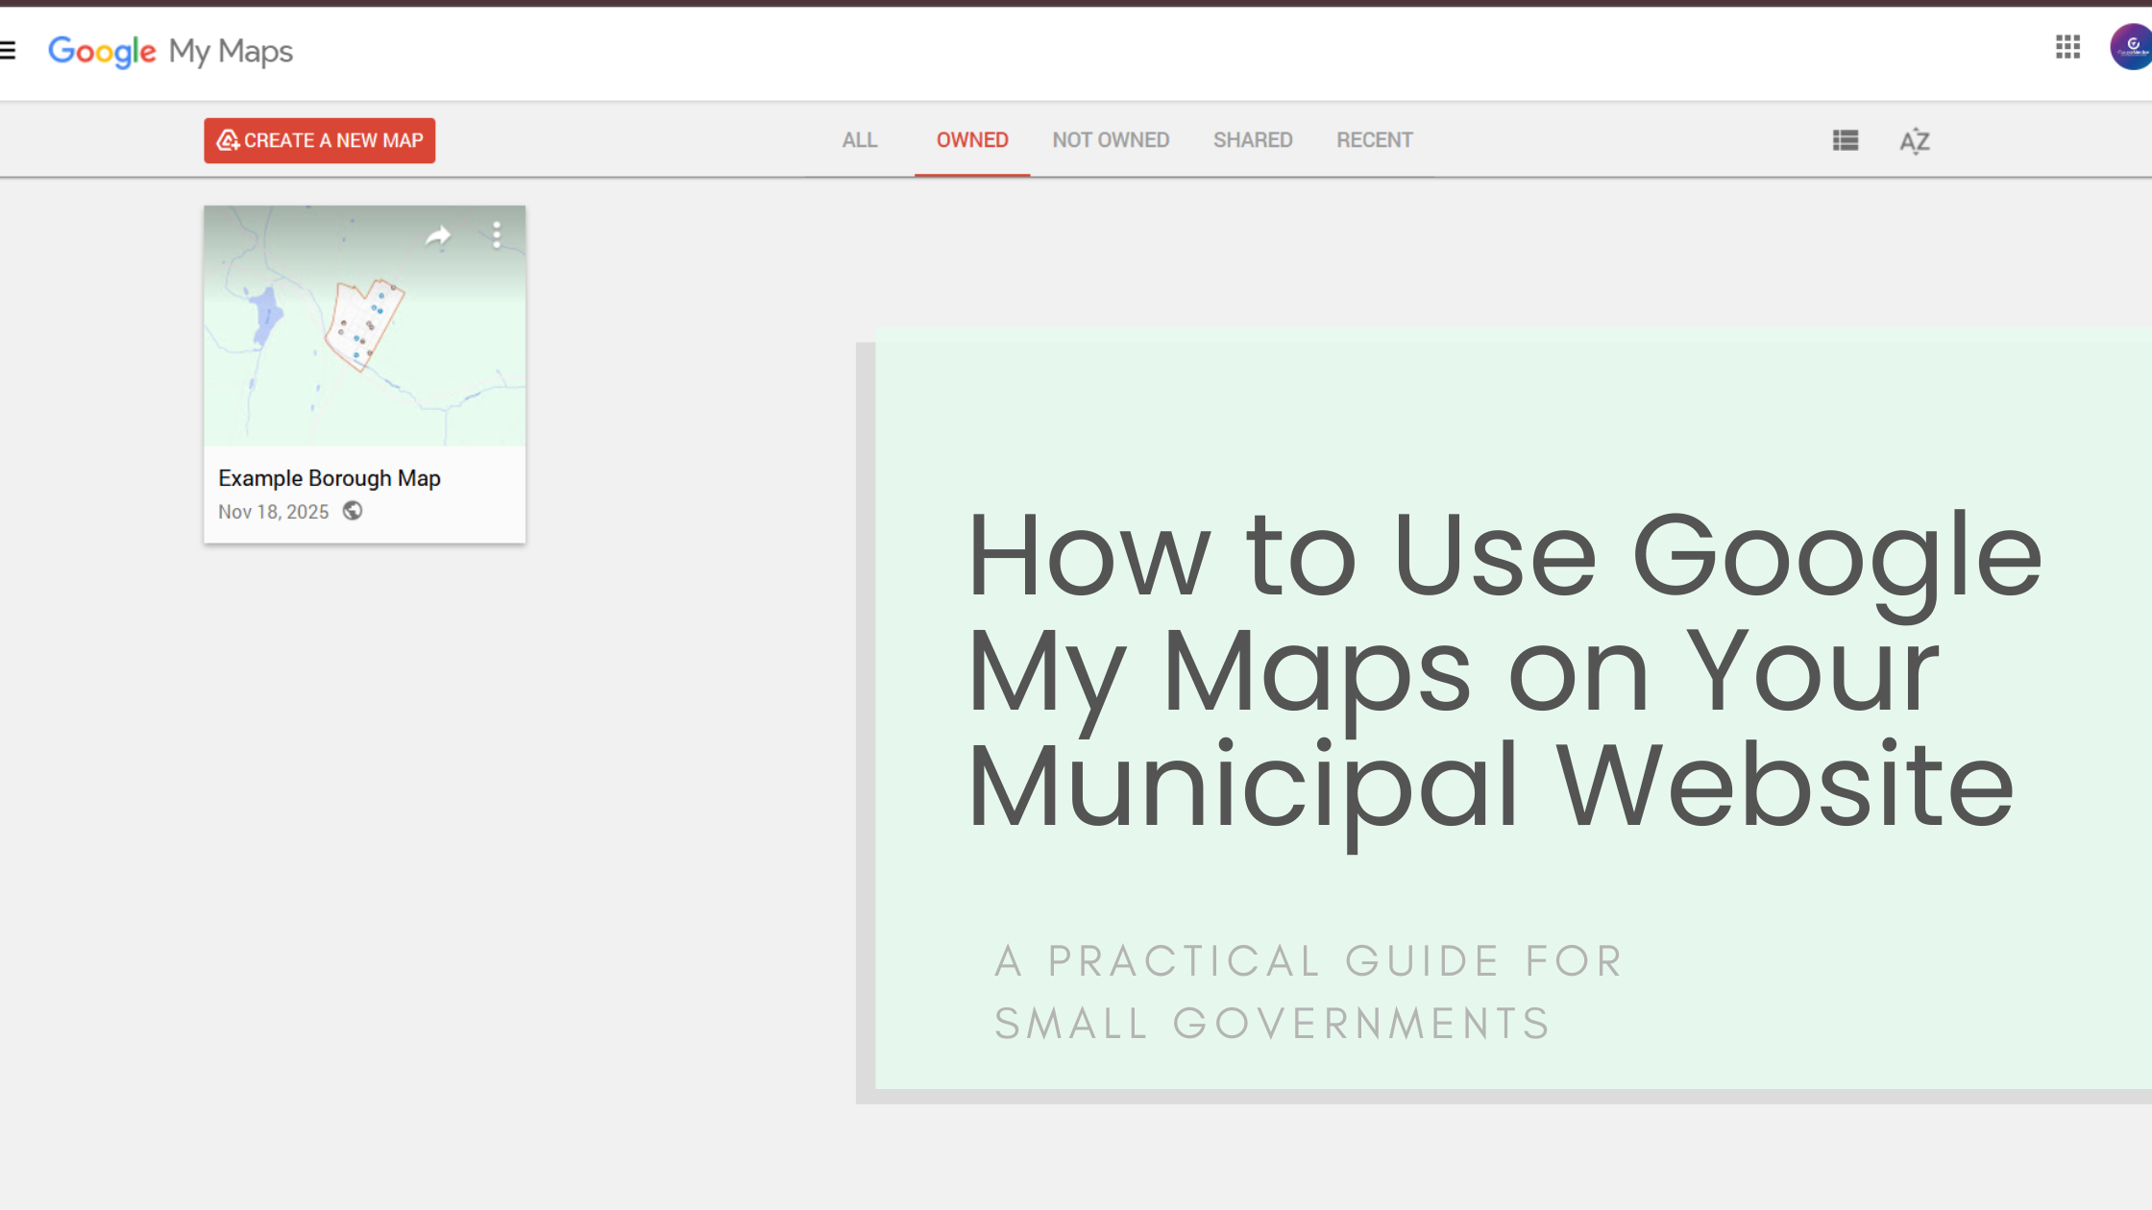Open the three-dot menu on the map card
The width and height of the screenshot is (2152, 1210).
[x=497, y=233]
